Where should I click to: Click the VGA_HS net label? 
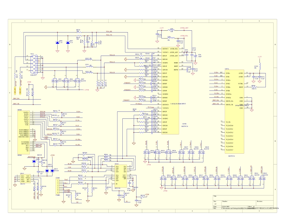coord(109,31)
